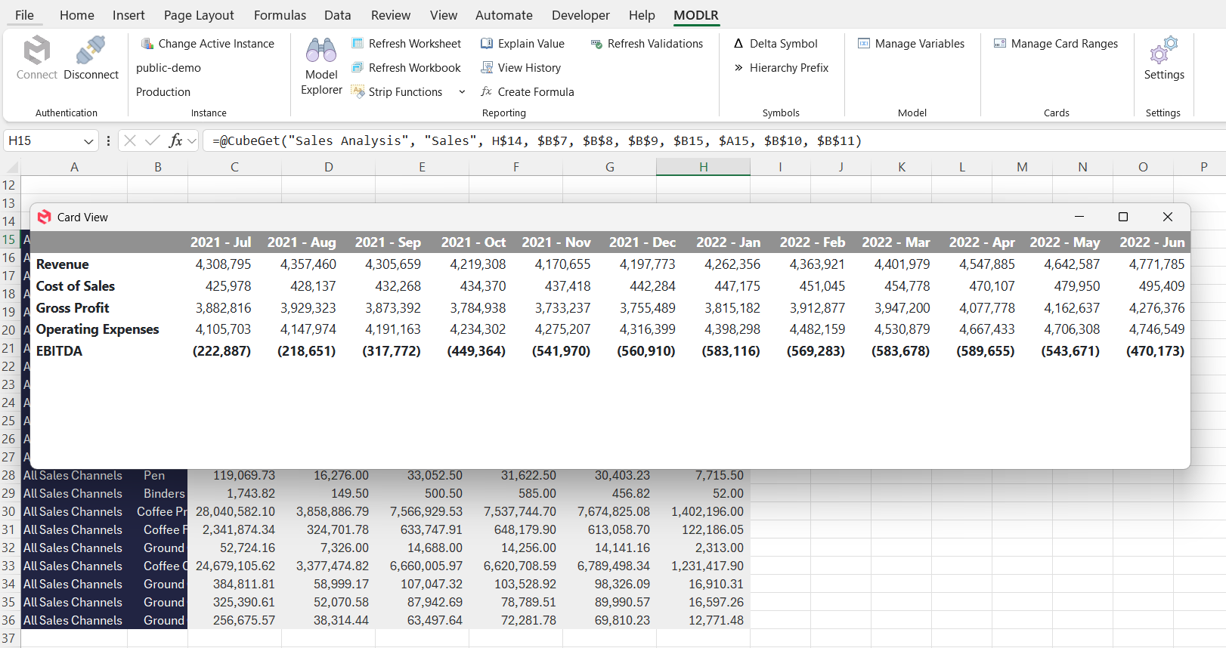Click Revenue value 4,771,785

pyautogui.click(x=1156, y=264)
